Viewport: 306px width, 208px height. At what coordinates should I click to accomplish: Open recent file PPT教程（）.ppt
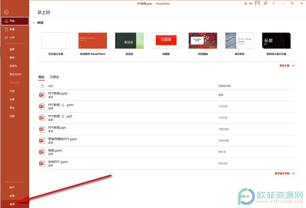coord(166,118)
